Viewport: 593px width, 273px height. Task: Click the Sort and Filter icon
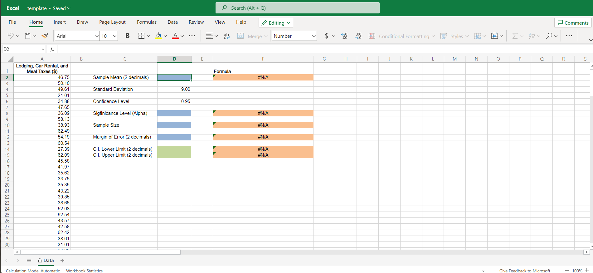tap(532, 36)
